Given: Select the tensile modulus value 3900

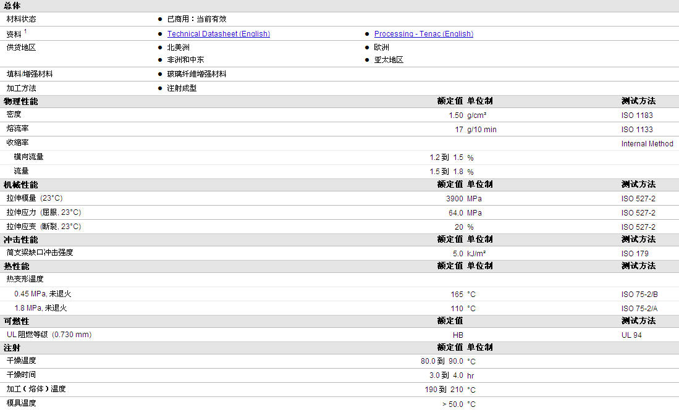Looking at the screenshot, I should point(455,199).
